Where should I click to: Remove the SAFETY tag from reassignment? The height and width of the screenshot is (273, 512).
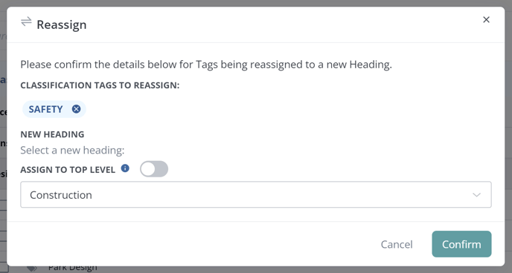click(x=77, y=109)
